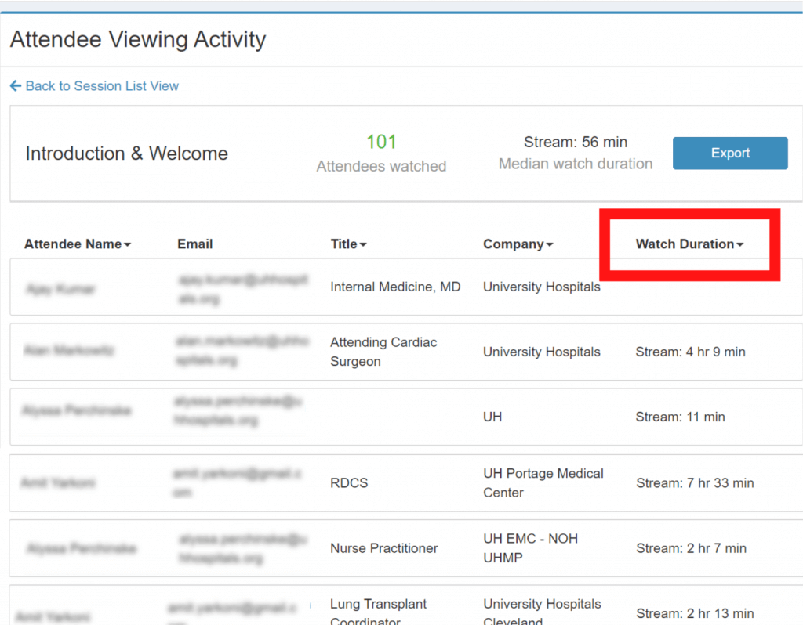This screenshot has height=625, width=803.
Task: Select the 101 Attendees watched count
Action: [381, 142]
